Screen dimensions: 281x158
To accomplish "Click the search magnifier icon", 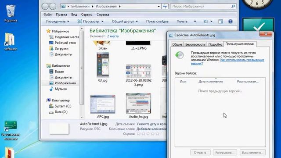I will point(233,7).
